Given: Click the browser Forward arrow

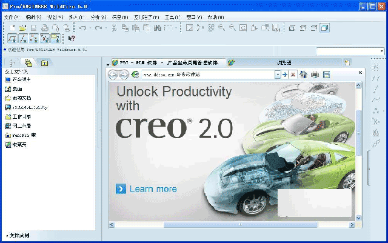Looking at the screenshot, I should coord(124,75).
